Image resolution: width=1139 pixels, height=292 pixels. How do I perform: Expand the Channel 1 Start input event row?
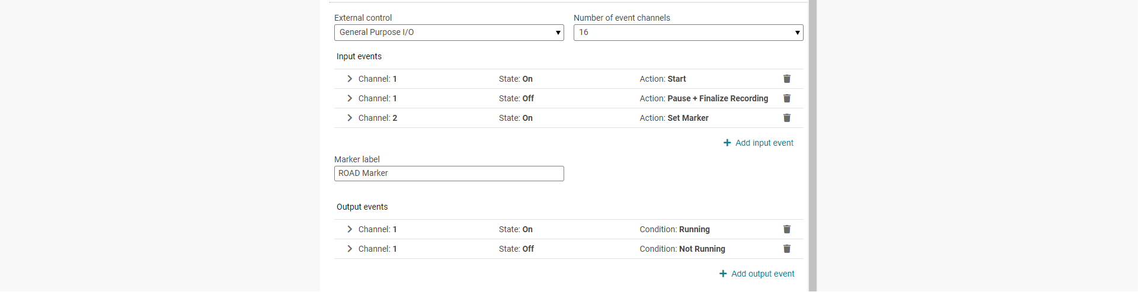(x=350, y=79)
